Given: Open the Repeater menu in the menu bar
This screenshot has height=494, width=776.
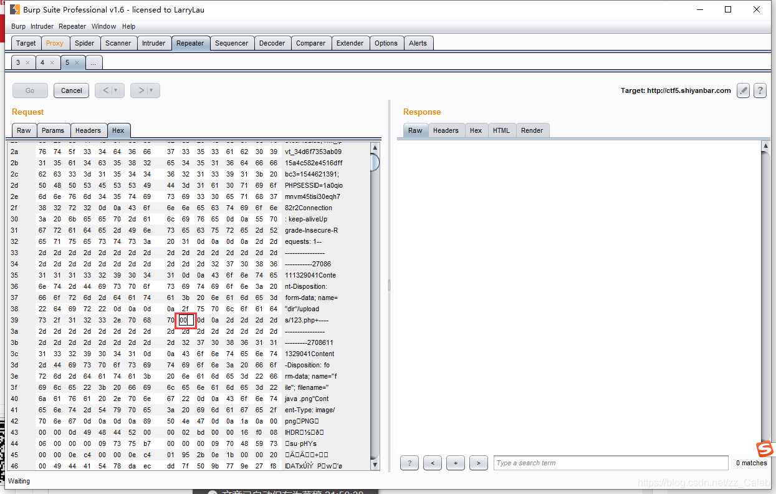Looking at the screenshot, I should click(72, 26).
